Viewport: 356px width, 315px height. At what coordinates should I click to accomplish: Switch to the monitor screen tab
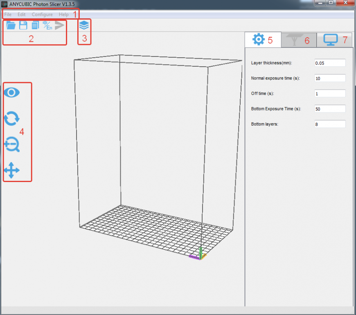(330, 40)
